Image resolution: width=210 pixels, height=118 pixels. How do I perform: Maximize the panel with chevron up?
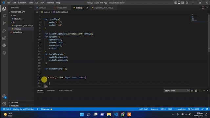[x=204, y=90]
